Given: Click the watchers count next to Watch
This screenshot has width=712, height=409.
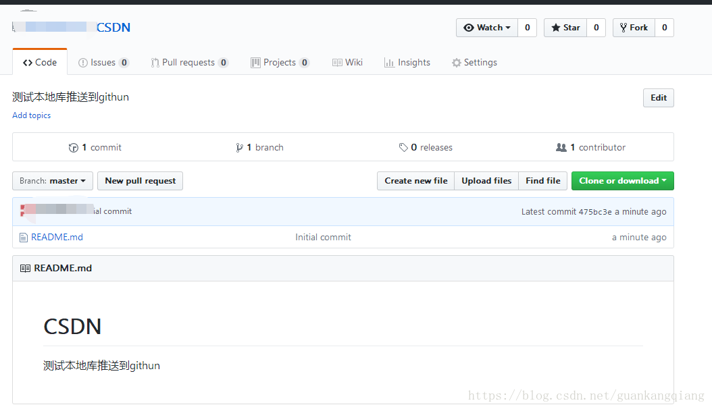Looking at the screenshot, I should pos(527,28).
